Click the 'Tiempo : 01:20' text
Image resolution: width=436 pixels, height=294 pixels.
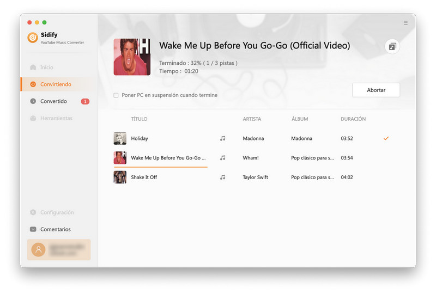click(x=179, y=71)
